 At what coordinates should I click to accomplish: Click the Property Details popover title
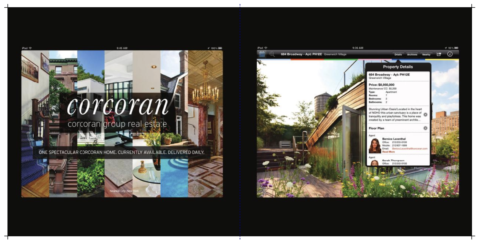(x=398, y=67)
